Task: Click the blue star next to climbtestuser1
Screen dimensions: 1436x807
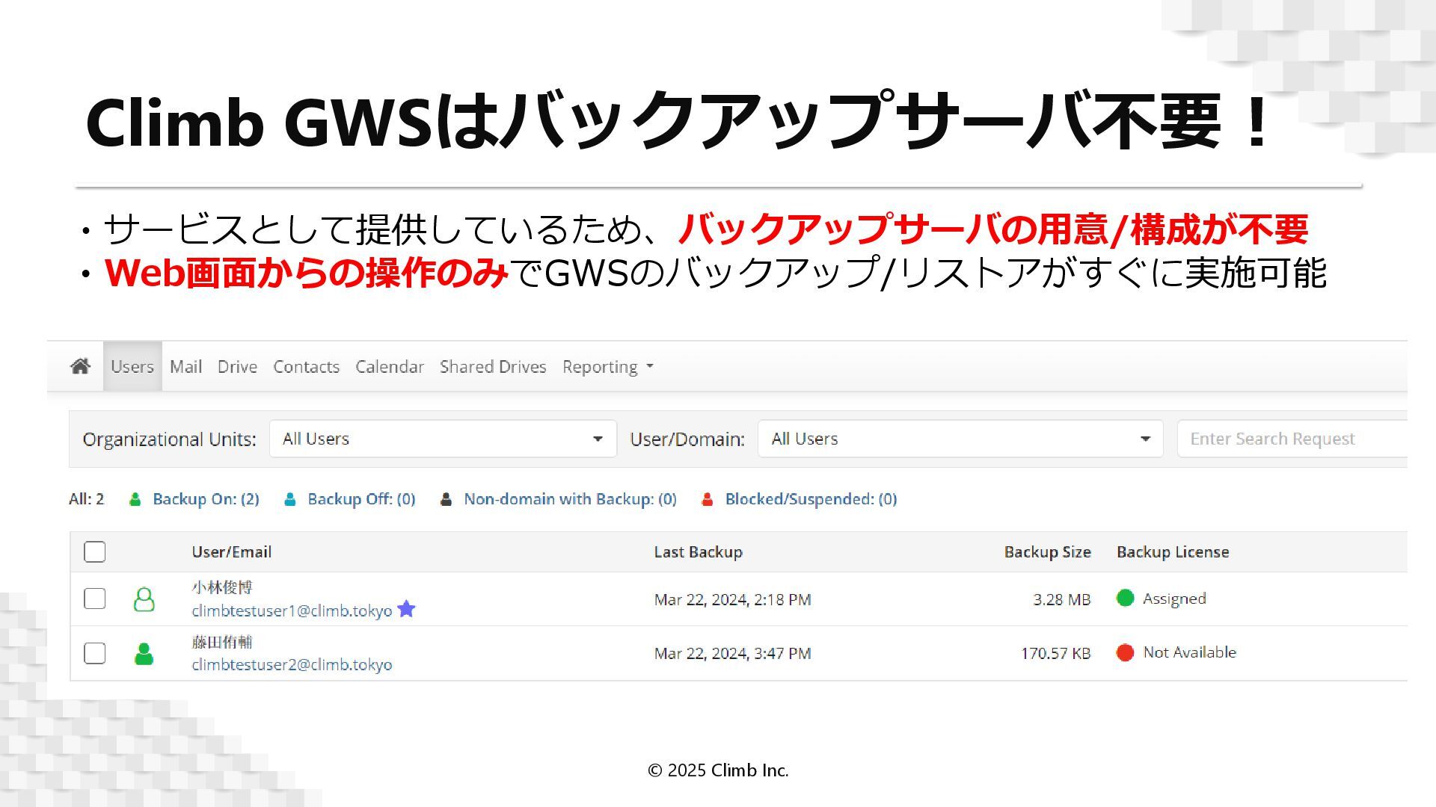Action: [x=406, y=609]
